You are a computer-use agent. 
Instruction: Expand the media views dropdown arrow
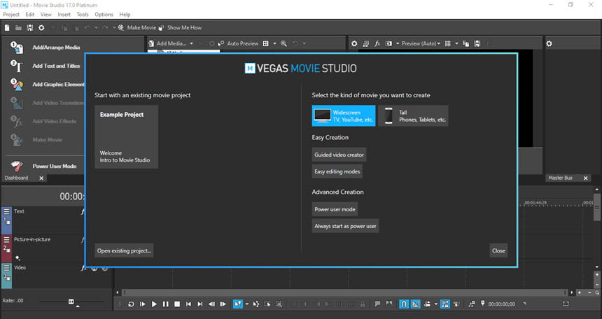(274, 43)
